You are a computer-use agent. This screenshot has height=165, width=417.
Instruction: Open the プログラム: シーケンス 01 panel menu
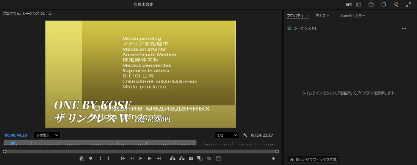[50, 14]
